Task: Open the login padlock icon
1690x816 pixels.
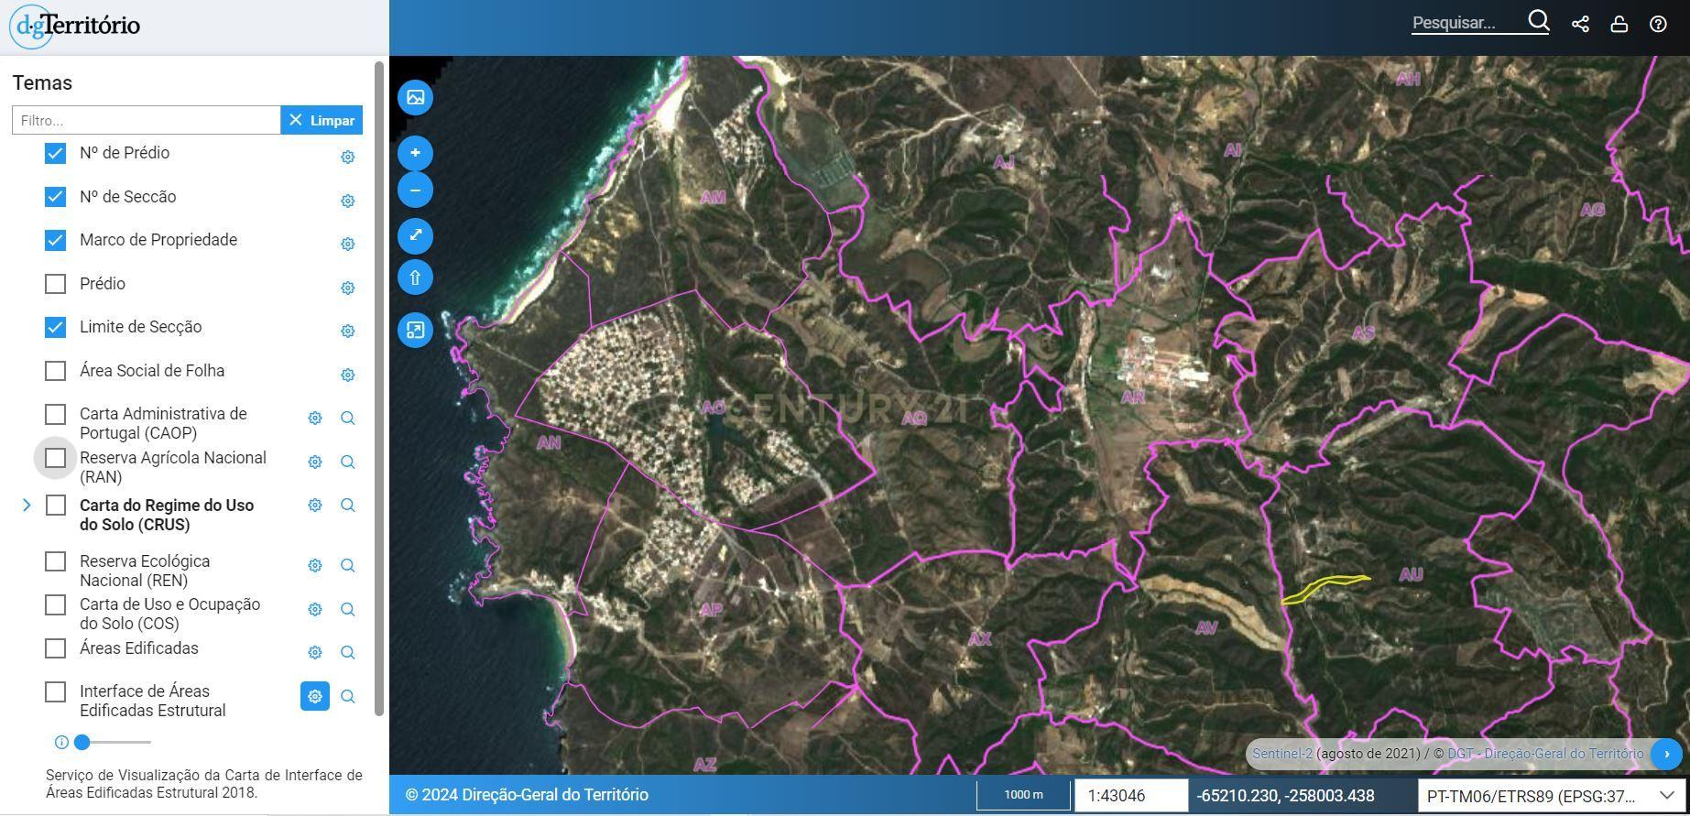Action: point(1619,24)
